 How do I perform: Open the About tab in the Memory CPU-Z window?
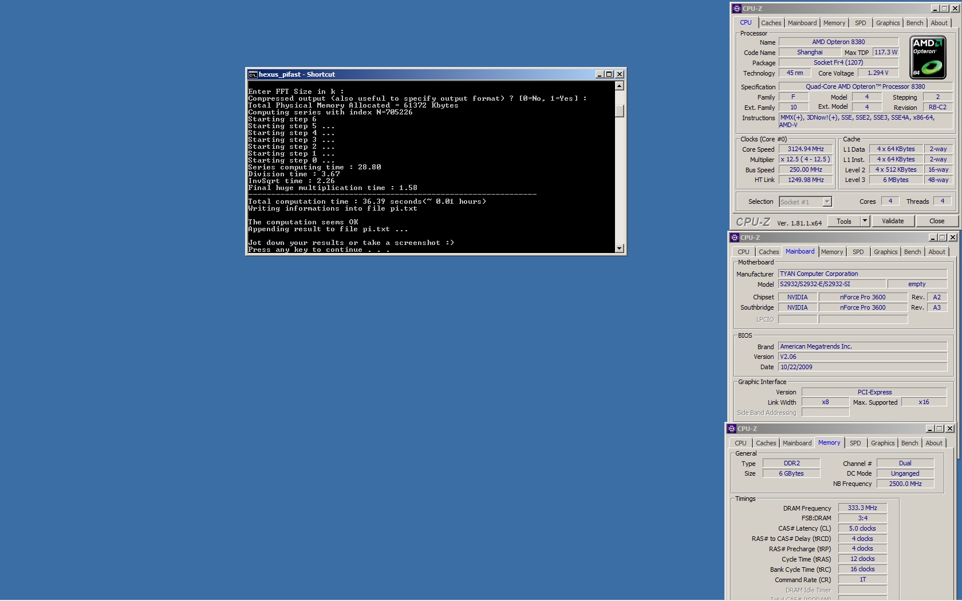click(x=934, y=443)
